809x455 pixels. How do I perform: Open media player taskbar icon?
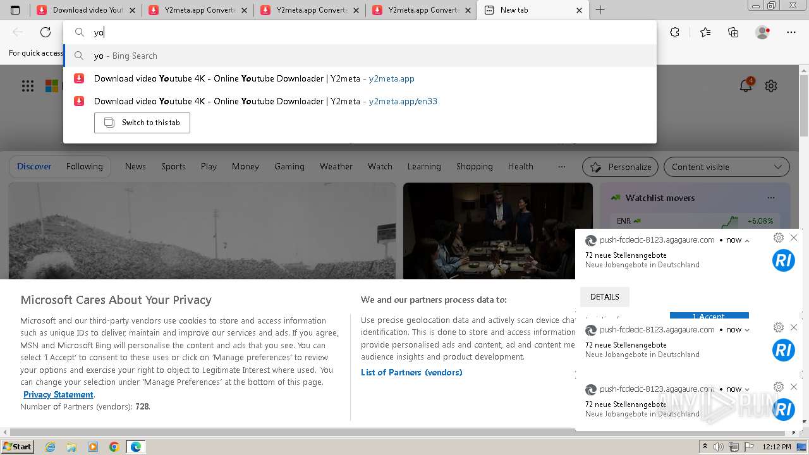pos(93,447)
